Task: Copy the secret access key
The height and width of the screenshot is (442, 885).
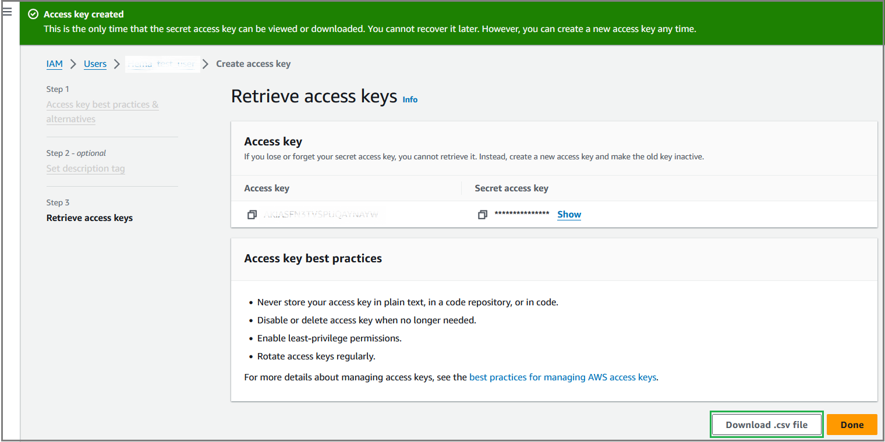Action: point(482,215)
